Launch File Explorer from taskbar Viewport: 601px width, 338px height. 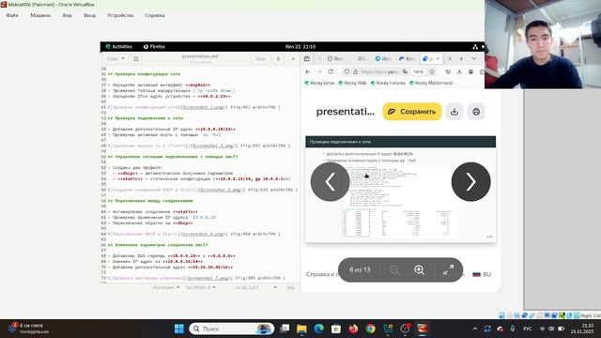coord(301,329)
